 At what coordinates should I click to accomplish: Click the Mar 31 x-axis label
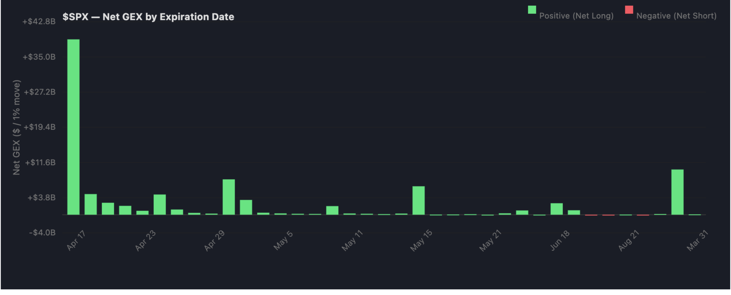(697, 241)
